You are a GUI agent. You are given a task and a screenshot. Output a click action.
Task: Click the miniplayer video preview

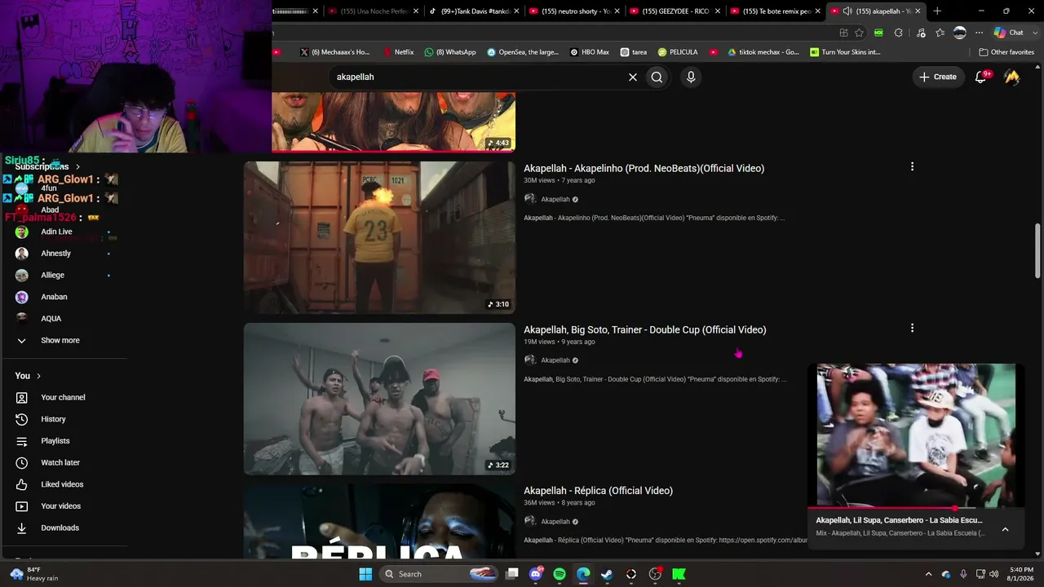coord(916,435)
